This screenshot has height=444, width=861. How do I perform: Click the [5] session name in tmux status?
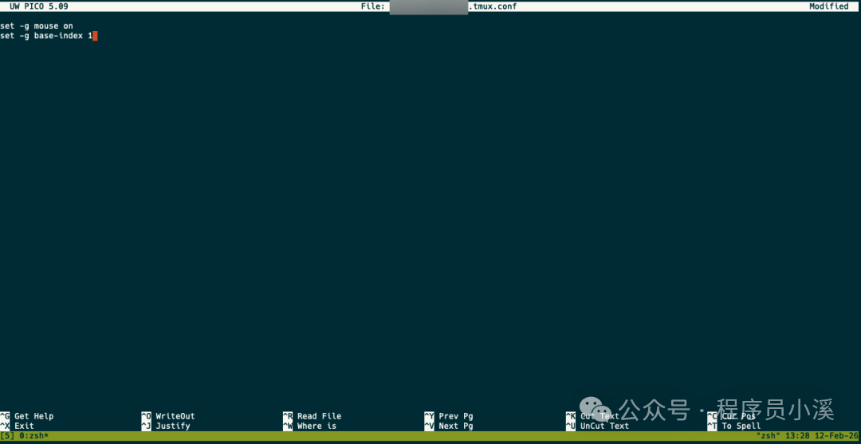[x=7, y=436]
